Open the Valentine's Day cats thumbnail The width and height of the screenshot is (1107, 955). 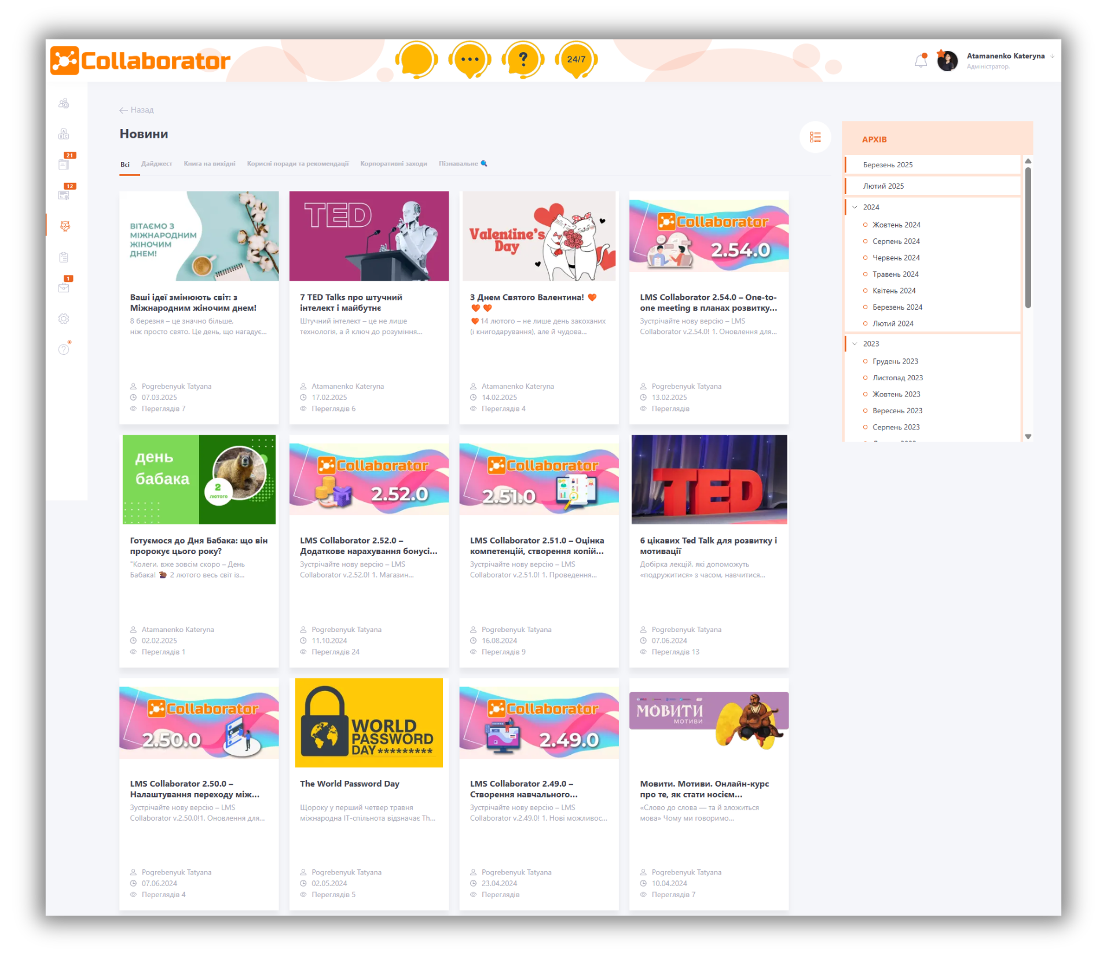pyautogui.click(x=539, y=236)
